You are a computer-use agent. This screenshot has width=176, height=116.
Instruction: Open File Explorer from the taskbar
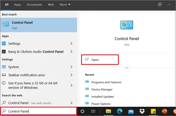pyautogui.click(x=108, y=111)
